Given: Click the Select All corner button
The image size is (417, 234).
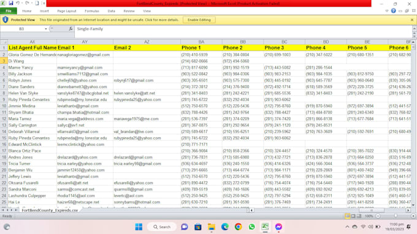Looking at the screenshot, I should click(4, 42).
